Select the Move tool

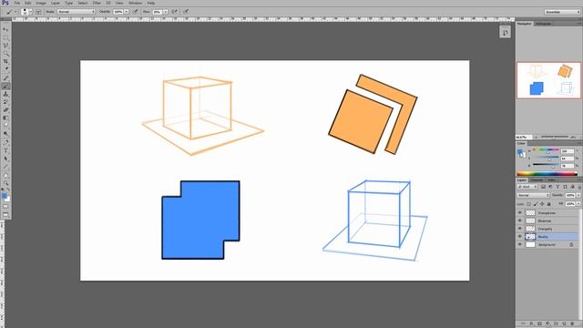(5, 29)
